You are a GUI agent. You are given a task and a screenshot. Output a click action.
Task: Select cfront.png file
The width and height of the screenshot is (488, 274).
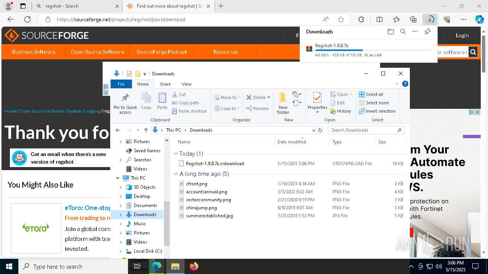[x=292, y=184]
